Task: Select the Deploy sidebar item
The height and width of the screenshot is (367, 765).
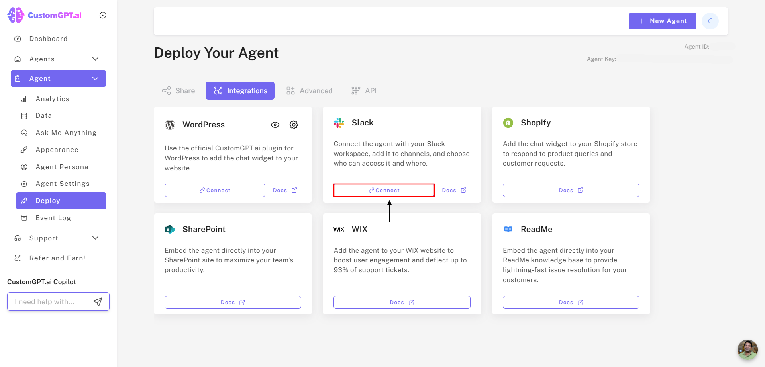Action: [61, 201]
